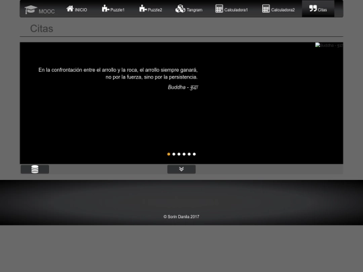Viewport: 363px width, 272px height.
Task: Go to the fifth slide dot
Action: 189,154
